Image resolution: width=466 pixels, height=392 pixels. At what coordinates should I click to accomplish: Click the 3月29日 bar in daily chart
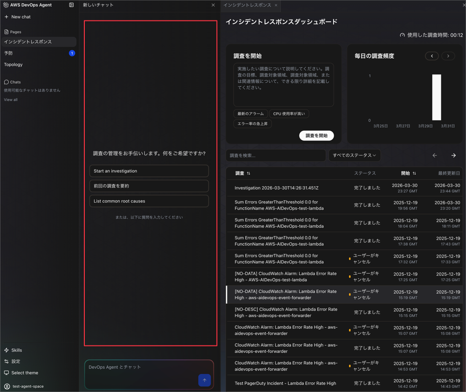tap(436, 98)
